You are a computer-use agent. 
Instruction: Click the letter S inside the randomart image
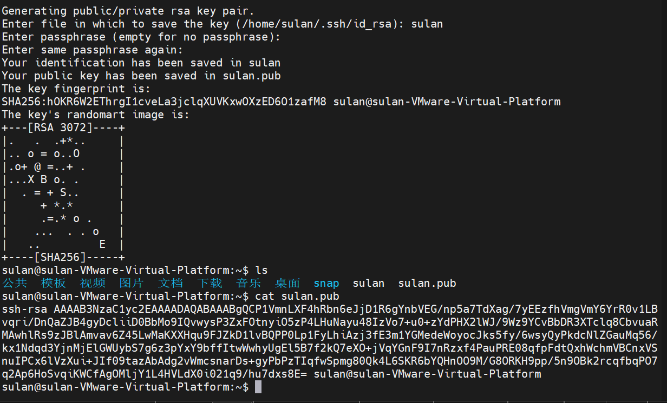tap(63, 193)
